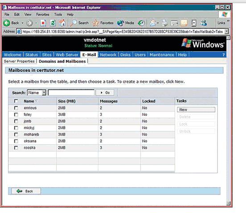Open the Forward button history dropdown arrow
The width and height of the screenshot is (246, 213).
36,23
